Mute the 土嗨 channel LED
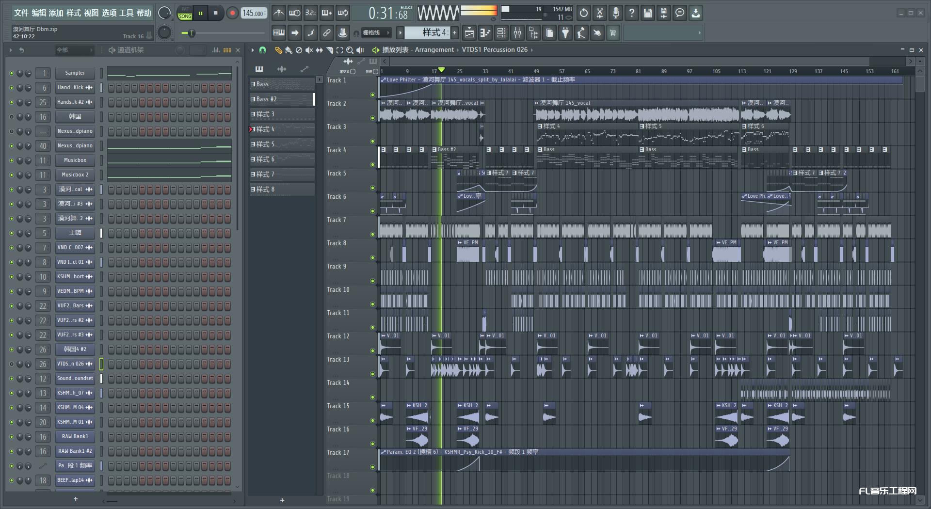The width and height of the screenshot is (931, 509). [12, 233]
